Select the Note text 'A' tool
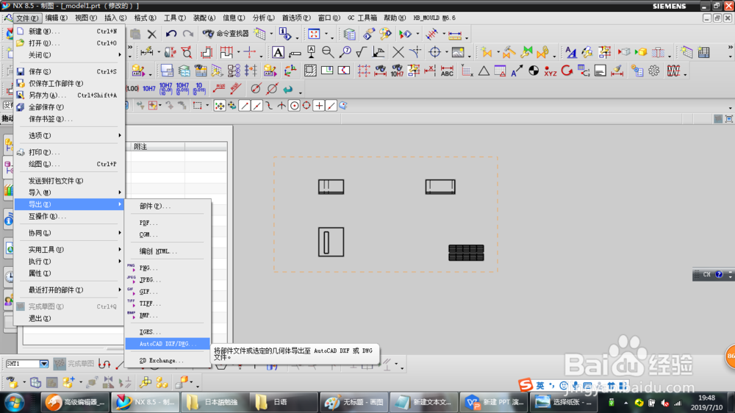Image resolution: width=735 pixels, height=413 pixels. (x=278, y=52)
